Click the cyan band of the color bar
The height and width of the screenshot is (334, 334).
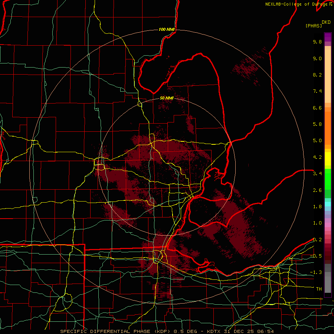(328, 204)
